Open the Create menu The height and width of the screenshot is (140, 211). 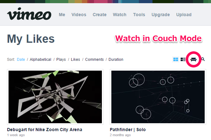click(x=100, y=15)
